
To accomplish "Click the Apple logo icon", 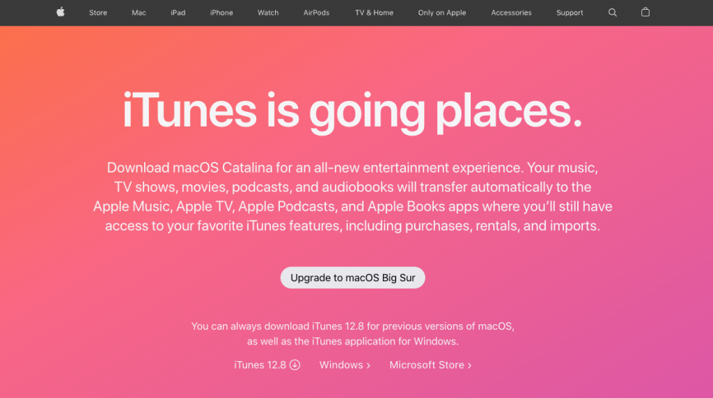I will pos(61,13).
